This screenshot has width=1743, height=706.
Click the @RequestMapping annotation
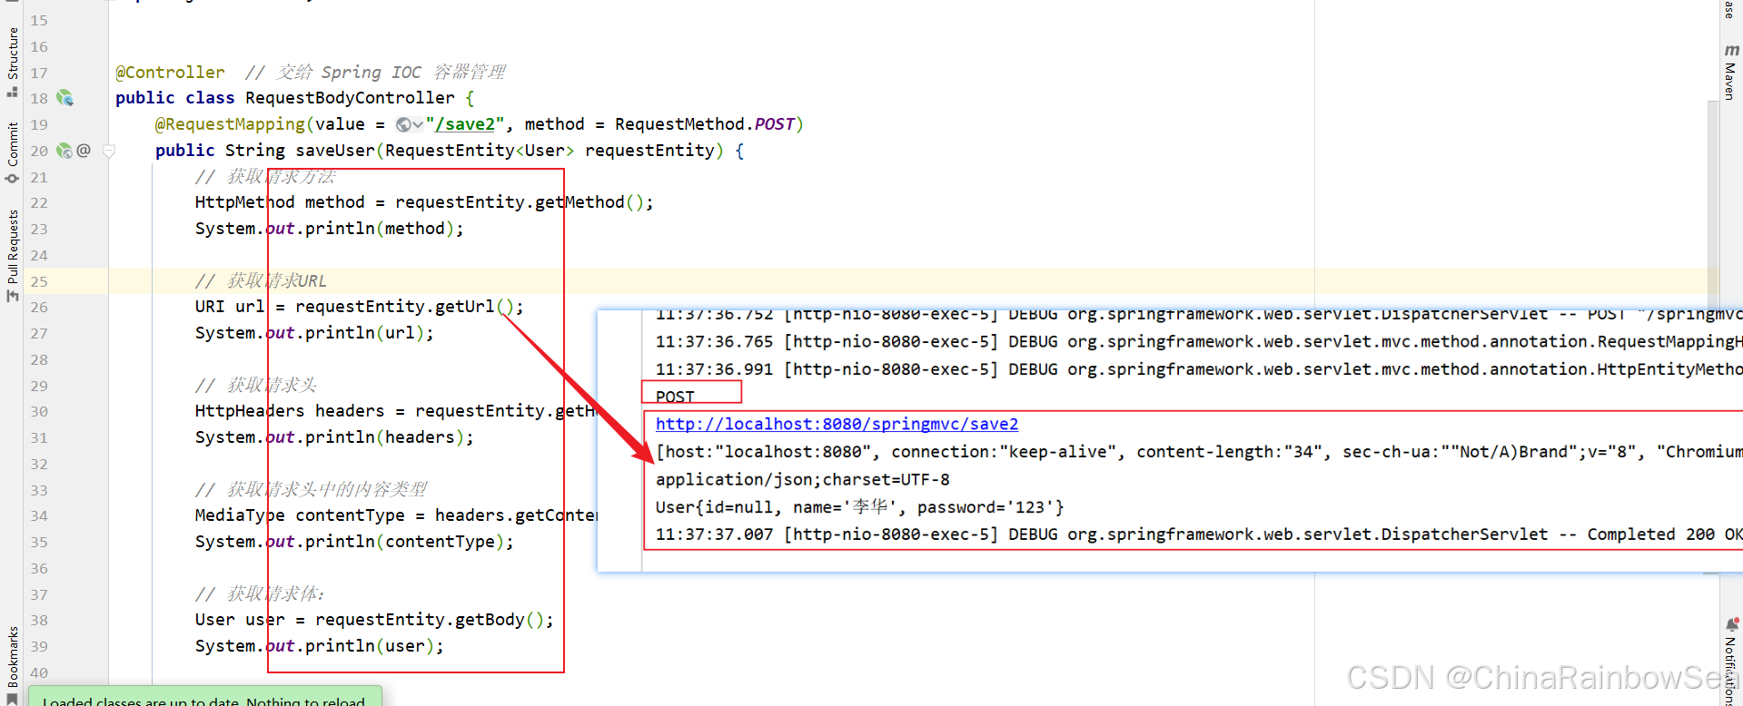point(230,123)
